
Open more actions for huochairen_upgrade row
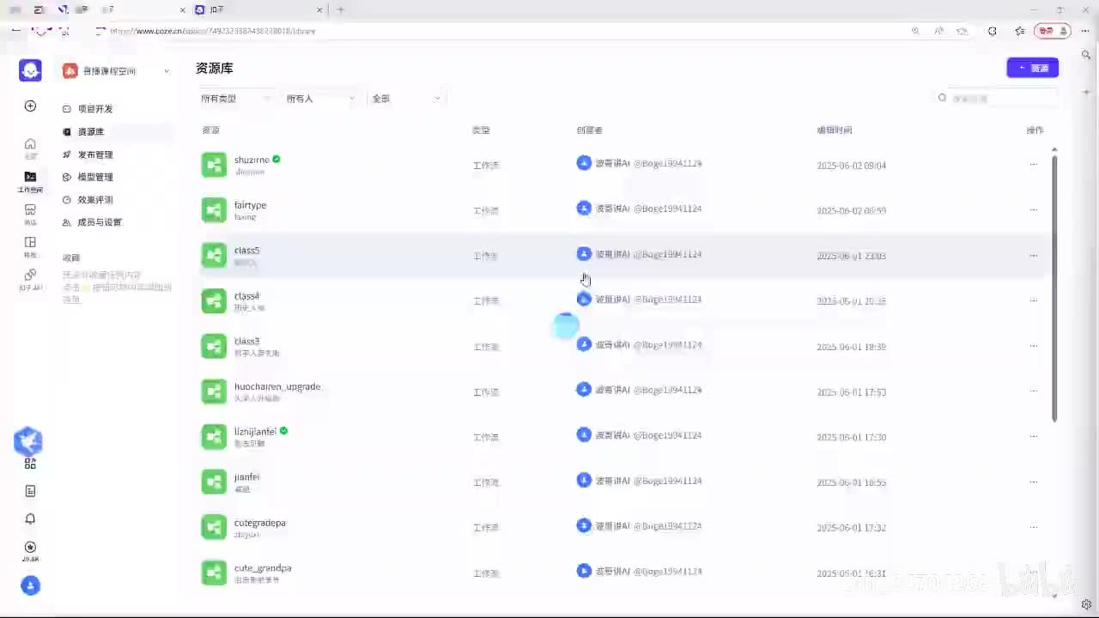(1033, 391)
